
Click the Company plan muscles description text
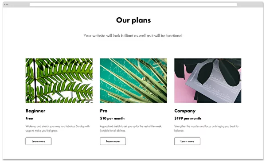point(206,128)
